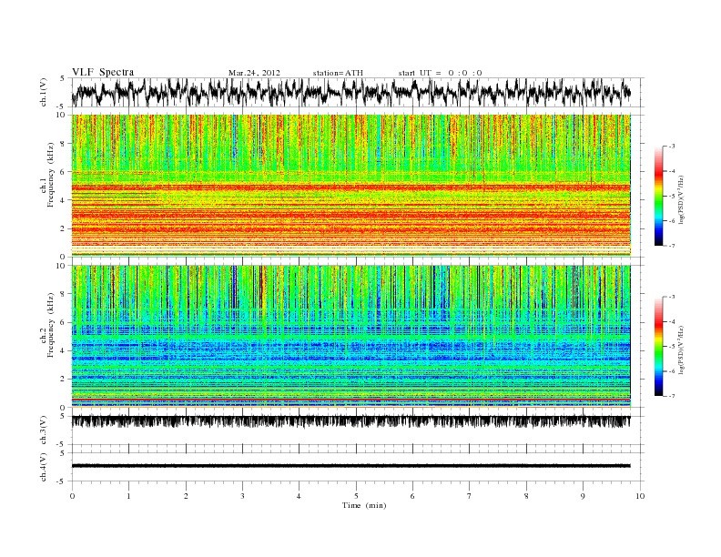
Task: Click the time axis tick label '0'
Action: pos(72,496)
